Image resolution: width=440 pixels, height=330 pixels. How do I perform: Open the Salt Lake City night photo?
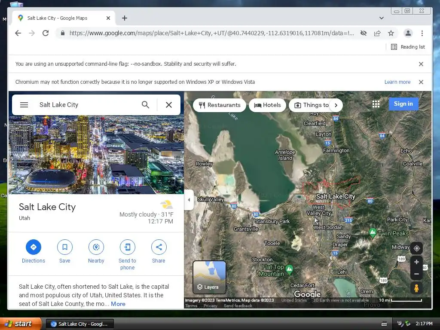click(96, 155)
